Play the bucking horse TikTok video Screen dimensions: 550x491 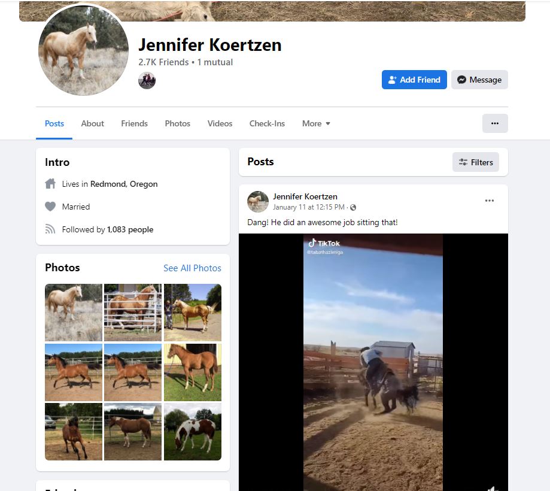tap(373, 362)
